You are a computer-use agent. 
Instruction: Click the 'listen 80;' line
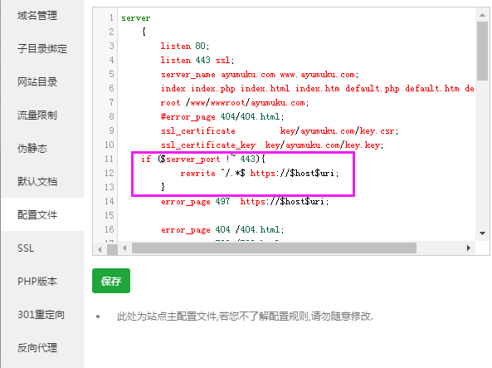(x=185, y=47)
